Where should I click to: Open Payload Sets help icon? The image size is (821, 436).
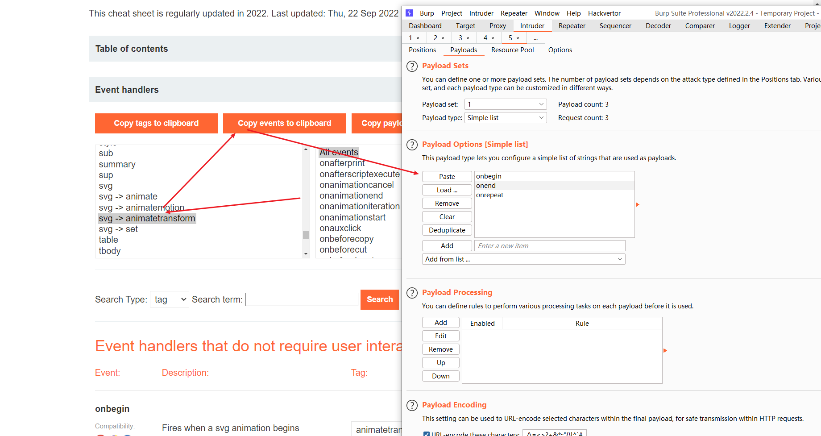pyautogui.click(x=412, y=66)
